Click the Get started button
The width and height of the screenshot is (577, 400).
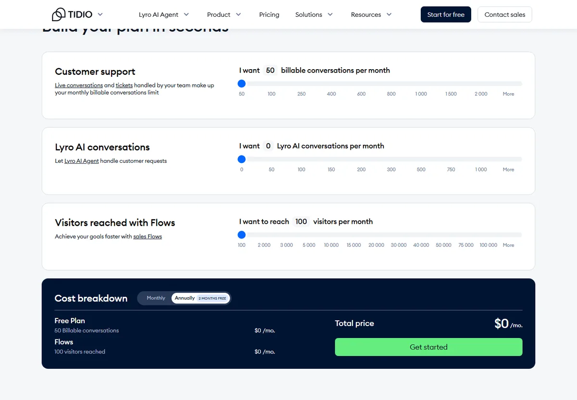coord(428,347)
